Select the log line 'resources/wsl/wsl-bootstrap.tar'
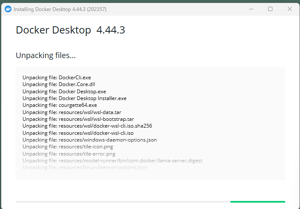Viewport: 300px width, 209px height. pyautogui.click(x=78, y=119)
